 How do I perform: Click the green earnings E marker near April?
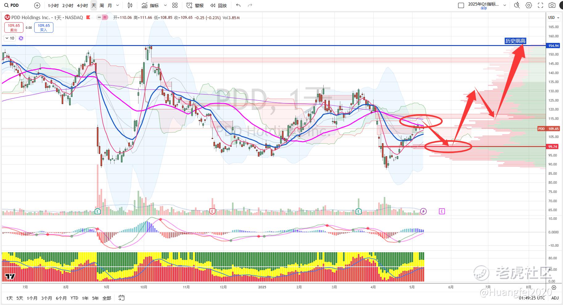coord(358,211)
